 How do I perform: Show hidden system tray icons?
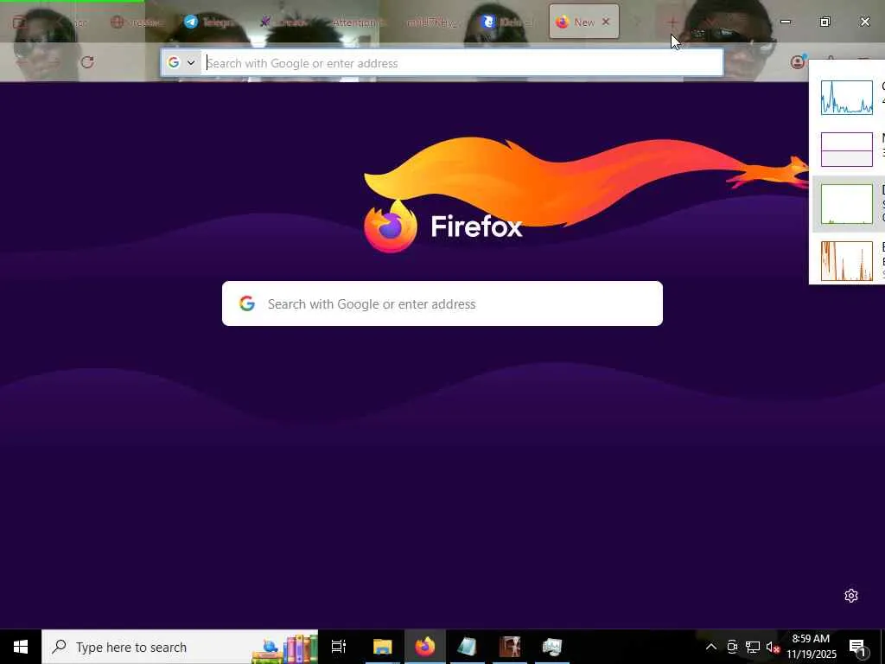[711, 647]
